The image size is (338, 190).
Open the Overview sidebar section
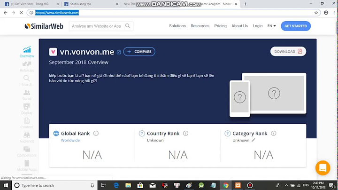27,52
